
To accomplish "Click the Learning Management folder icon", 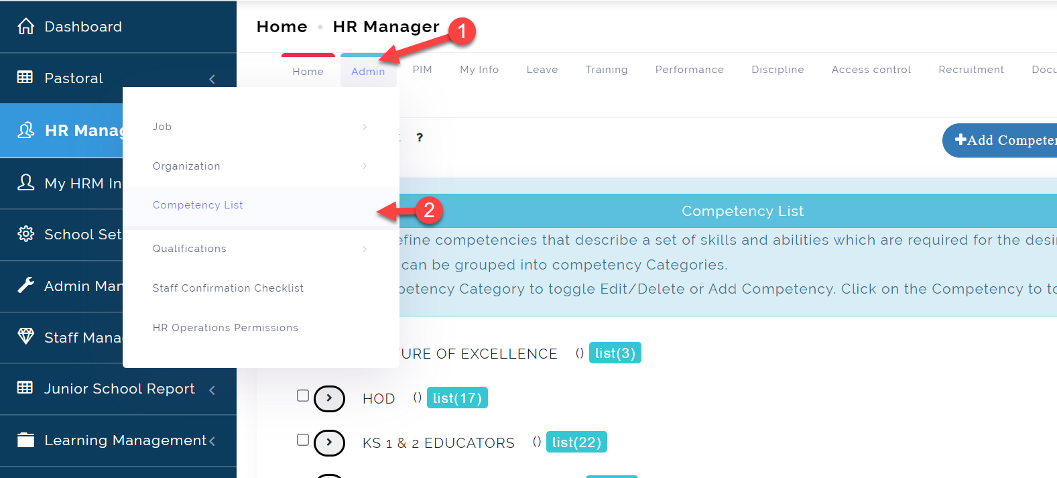I will 25,440.
